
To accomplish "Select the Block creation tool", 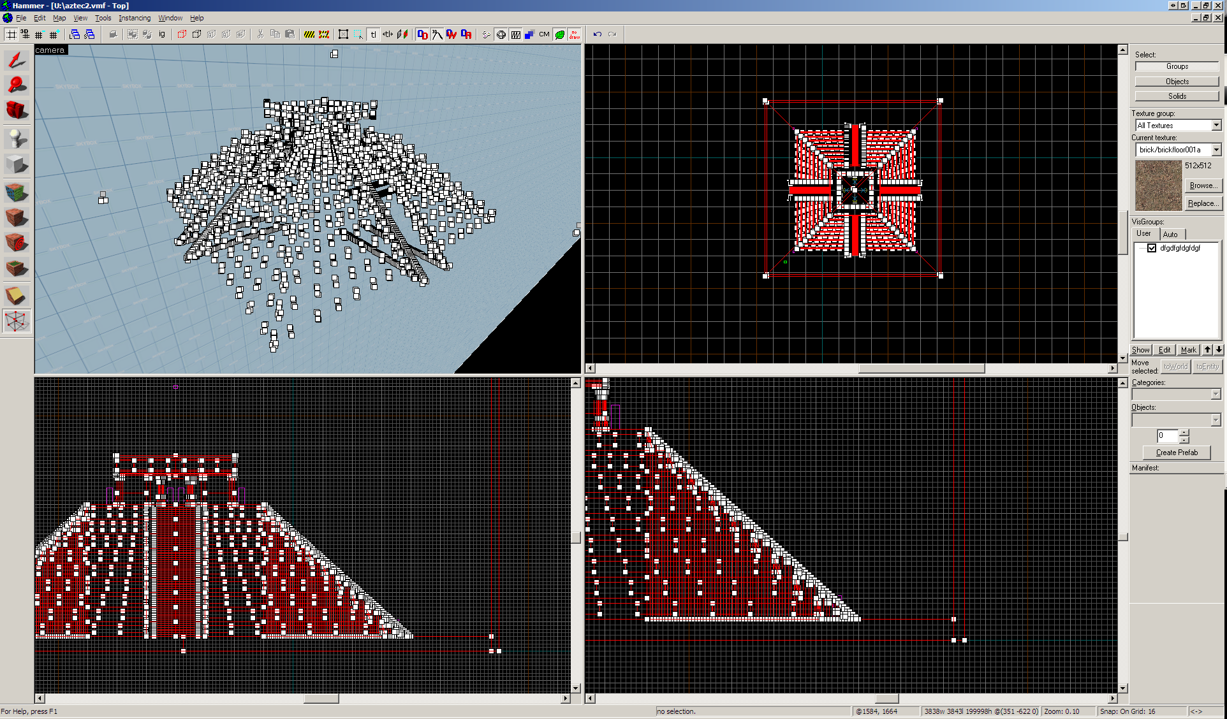I will pyautogui.click(x=17, y=164).
